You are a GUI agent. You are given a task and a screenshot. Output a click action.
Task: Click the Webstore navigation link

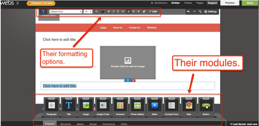(152, 28)
